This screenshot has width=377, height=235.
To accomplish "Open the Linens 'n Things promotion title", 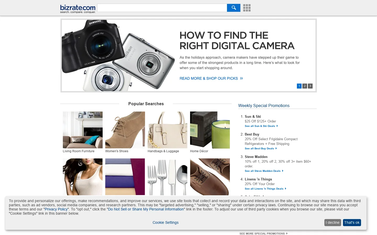I will [x=258, y=179].
